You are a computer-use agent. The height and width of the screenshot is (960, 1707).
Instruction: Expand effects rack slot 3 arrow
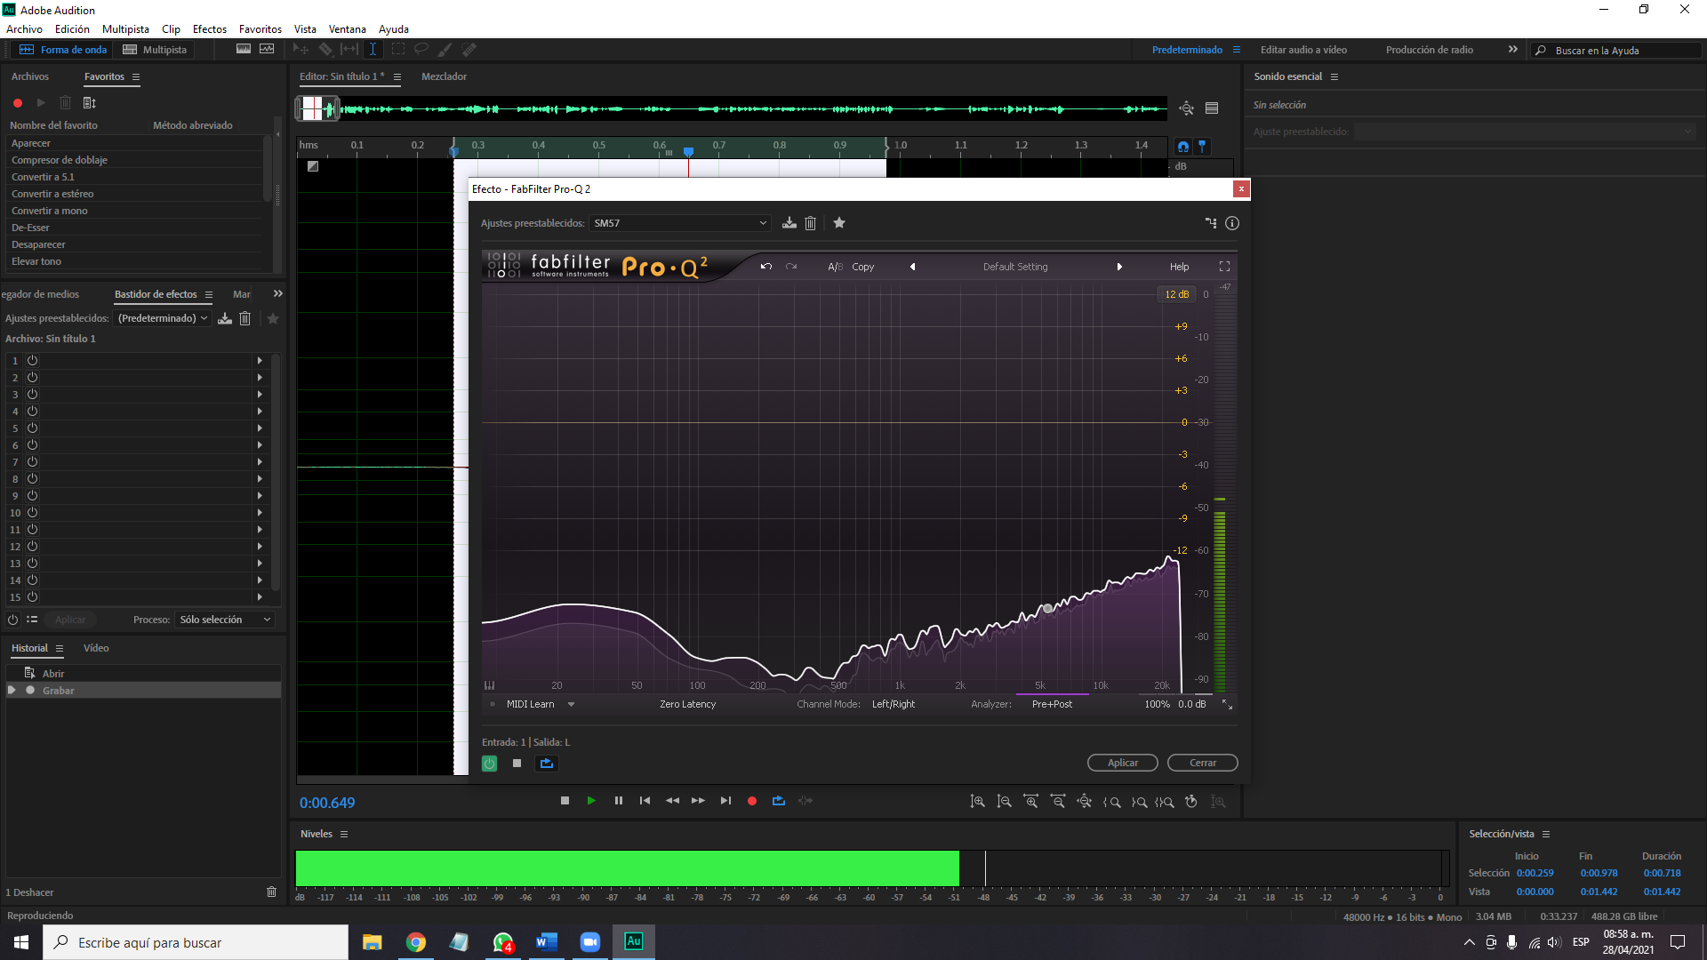(x=260, y=394)
